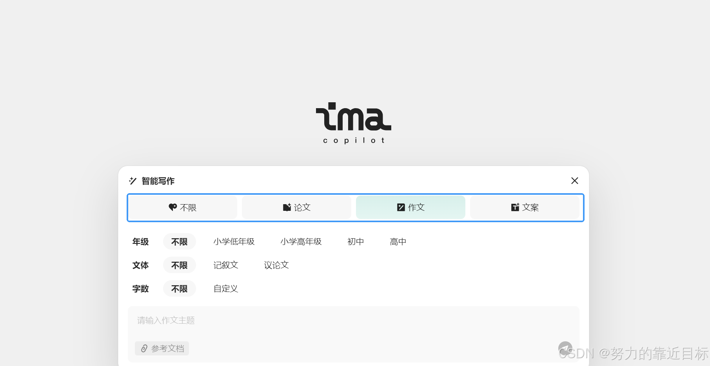Attach a 参考文档 reference document

(x=162, y=348)
